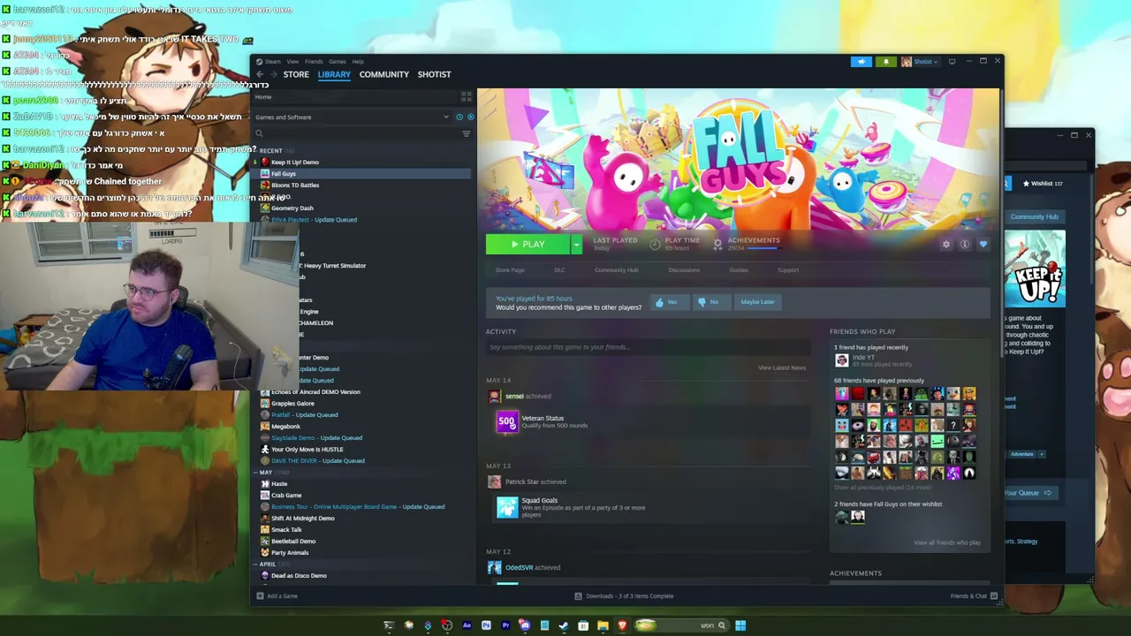Image resolution: width=1131 pixels, height=636 pixels.
Task: Open the Fall Guys Store Page tab
Action: pos(510,270)
